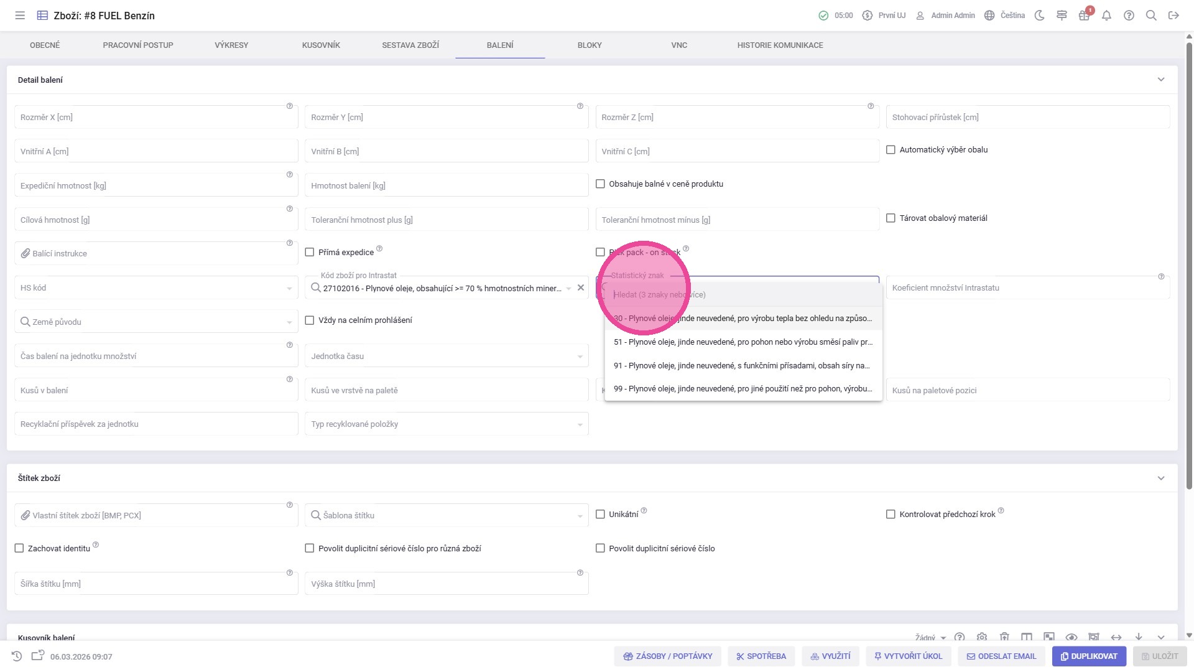Collapse the Detail balení section
Viewport: 1194px width, 672px height.
[1160, 80]
